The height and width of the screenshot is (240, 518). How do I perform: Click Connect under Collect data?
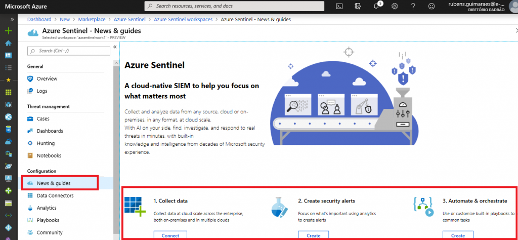(170, 235)
